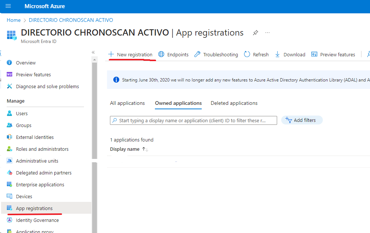The image size is (370, 233).
Task: Open Troubleshooting from the toolbar
Action: 216,54
